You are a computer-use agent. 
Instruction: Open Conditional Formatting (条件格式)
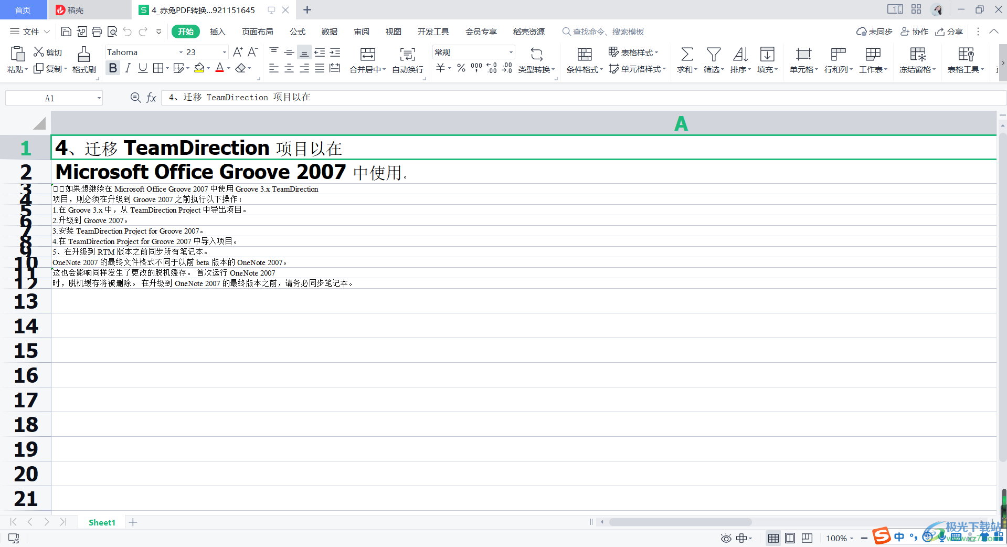[585, 60]
